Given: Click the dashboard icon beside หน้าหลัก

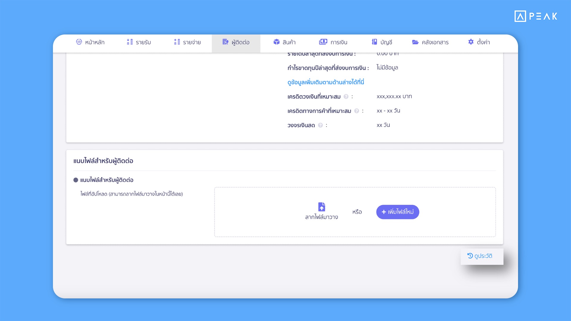Looking at the screenshot, I should click(79, 42).
